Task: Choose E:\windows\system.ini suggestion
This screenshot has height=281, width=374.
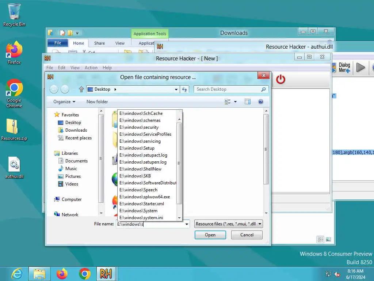Action: 147,218
